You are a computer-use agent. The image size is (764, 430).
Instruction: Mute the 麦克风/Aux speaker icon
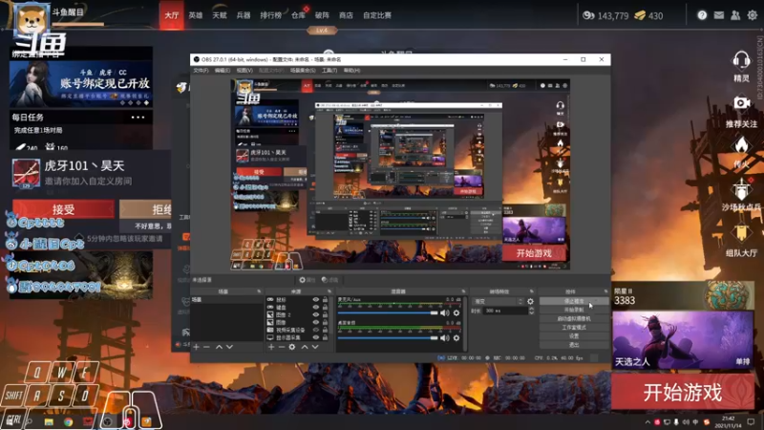(445, 313)
